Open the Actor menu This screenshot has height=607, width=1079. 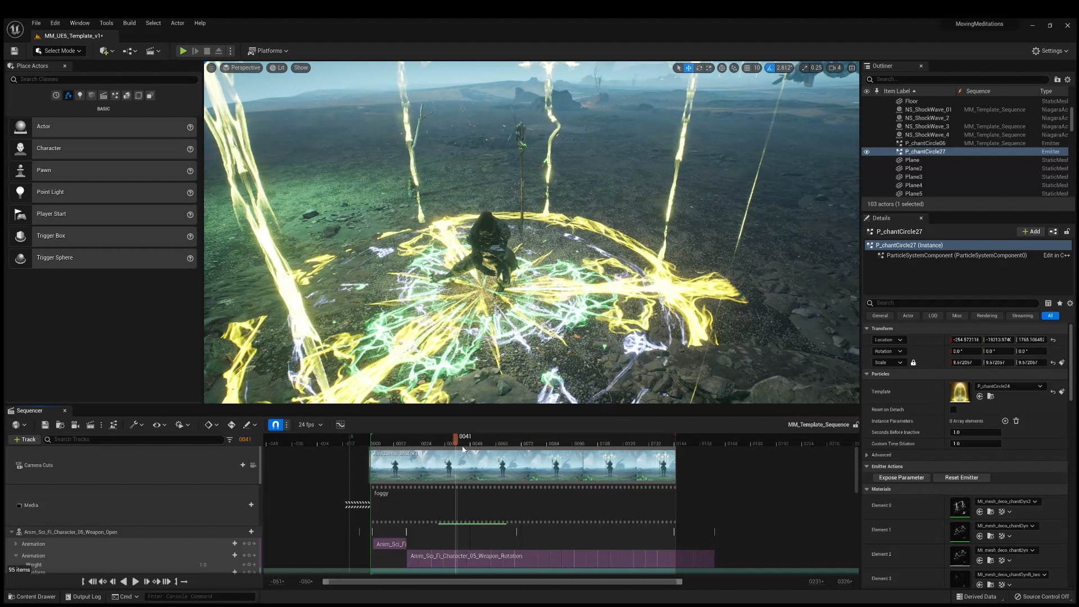click(178, 23)
